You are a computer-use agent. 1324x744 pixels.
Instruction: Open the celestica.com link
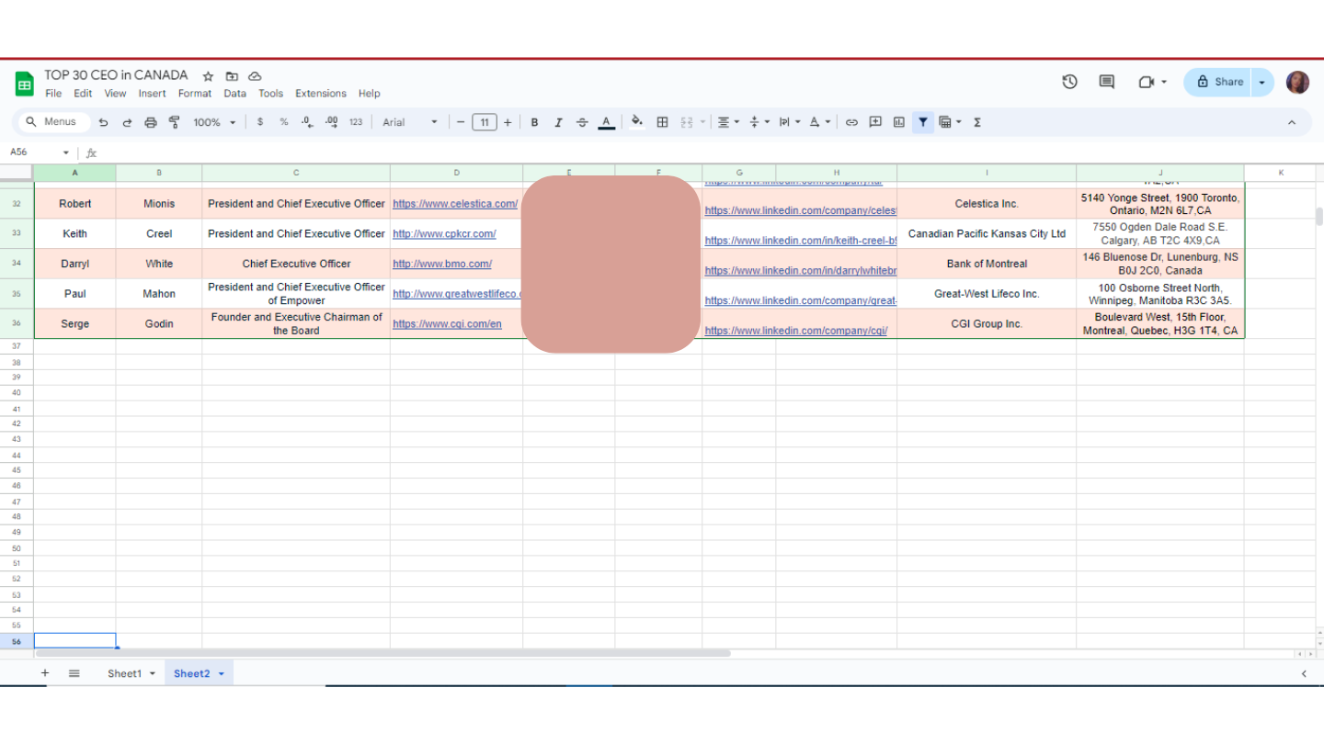455,204
